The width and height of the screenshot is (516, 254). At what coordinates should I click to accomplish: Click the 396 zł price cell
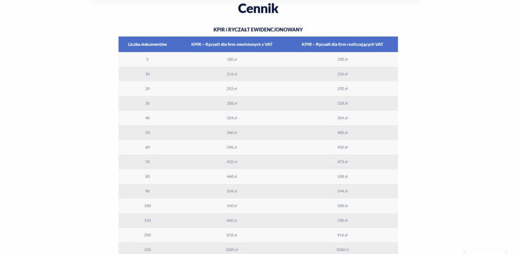(232, 147)
